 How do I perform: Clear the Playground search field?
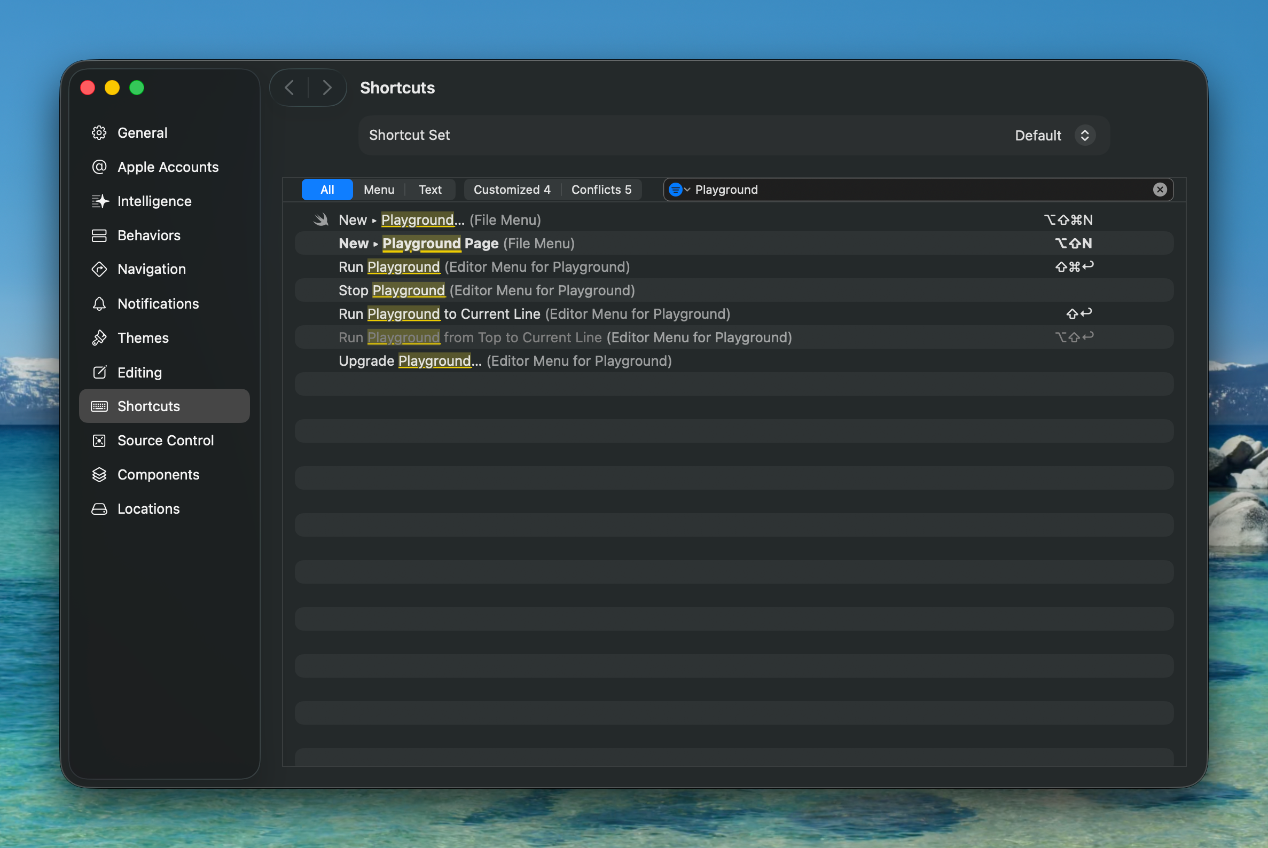click(x=1159, y=189)
